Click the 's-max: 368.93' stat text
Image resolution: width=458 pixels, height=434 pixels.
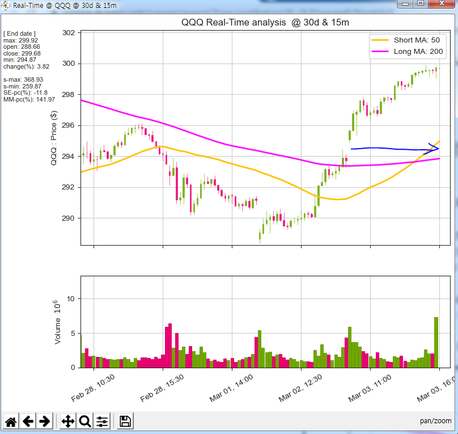[23, 79]
